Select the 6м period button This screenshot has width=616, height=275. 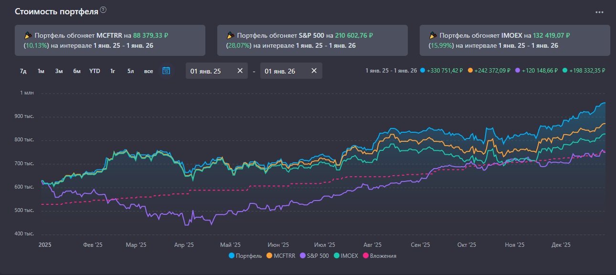pyautogui.click(x=76, y=71)
